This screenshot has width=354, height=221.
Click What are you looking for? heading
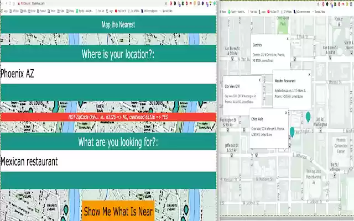click(x=118, y=142)
